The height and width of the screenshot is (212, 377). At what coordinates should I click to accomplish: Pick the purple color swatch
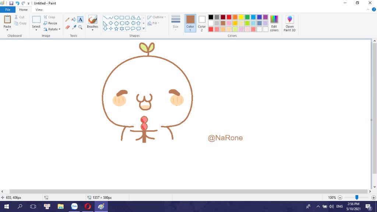265,17
